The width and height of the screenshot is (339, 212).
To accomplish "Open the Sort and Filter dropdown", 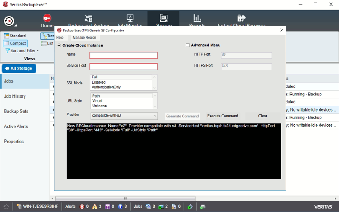I will (x=22, y=50).
